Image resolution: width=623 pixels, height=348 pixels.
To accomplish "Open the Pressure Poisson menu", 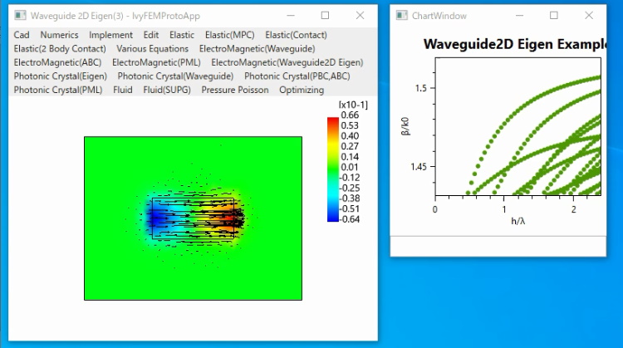I will (235, 90).
